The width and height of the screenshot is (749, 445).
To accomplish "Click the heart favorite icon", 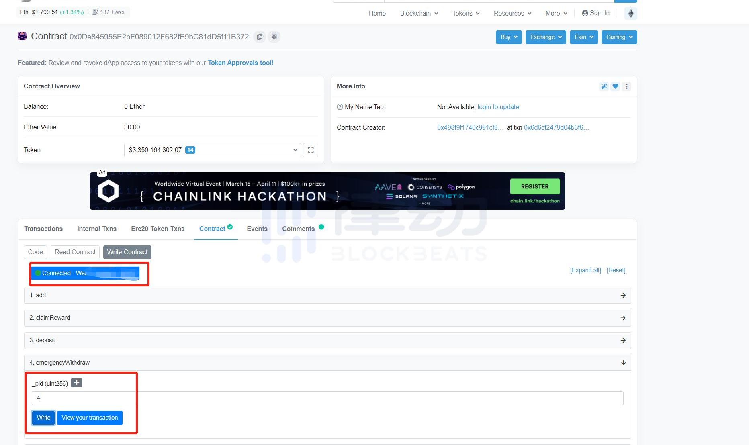I will [615, 86].
